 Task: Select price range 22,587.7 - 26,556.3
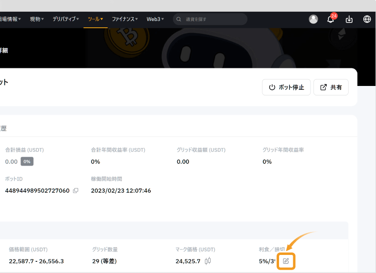36,261
